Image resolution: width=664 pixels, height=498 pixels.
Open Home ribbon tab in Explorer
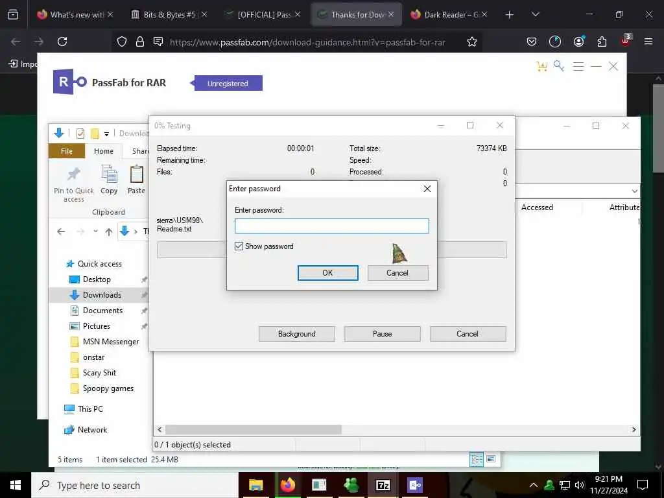(103, 151)
